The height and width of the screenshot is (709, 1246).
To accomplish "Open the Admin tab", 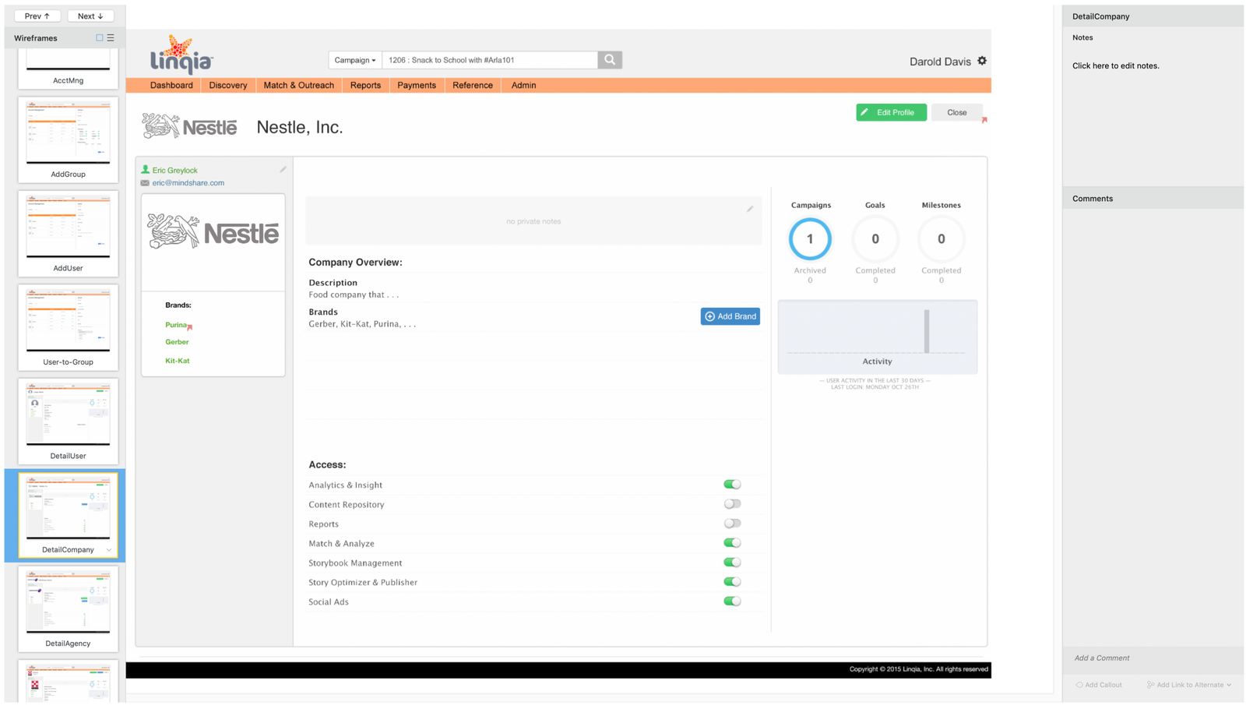I will pos(523,86).
